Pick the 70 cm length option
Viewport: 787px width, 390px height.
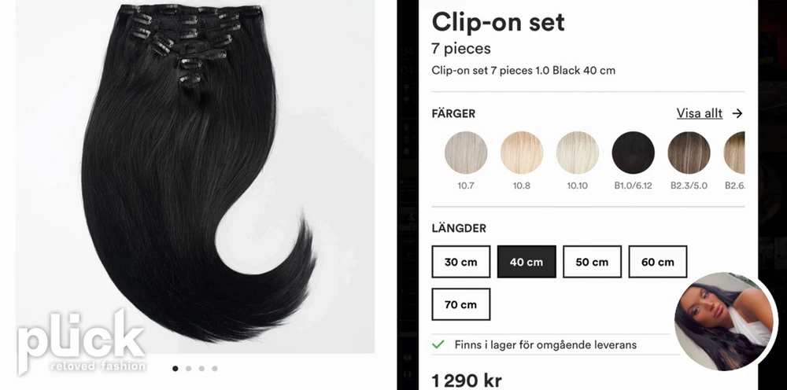pyautogui.click(x=460, y=304)
